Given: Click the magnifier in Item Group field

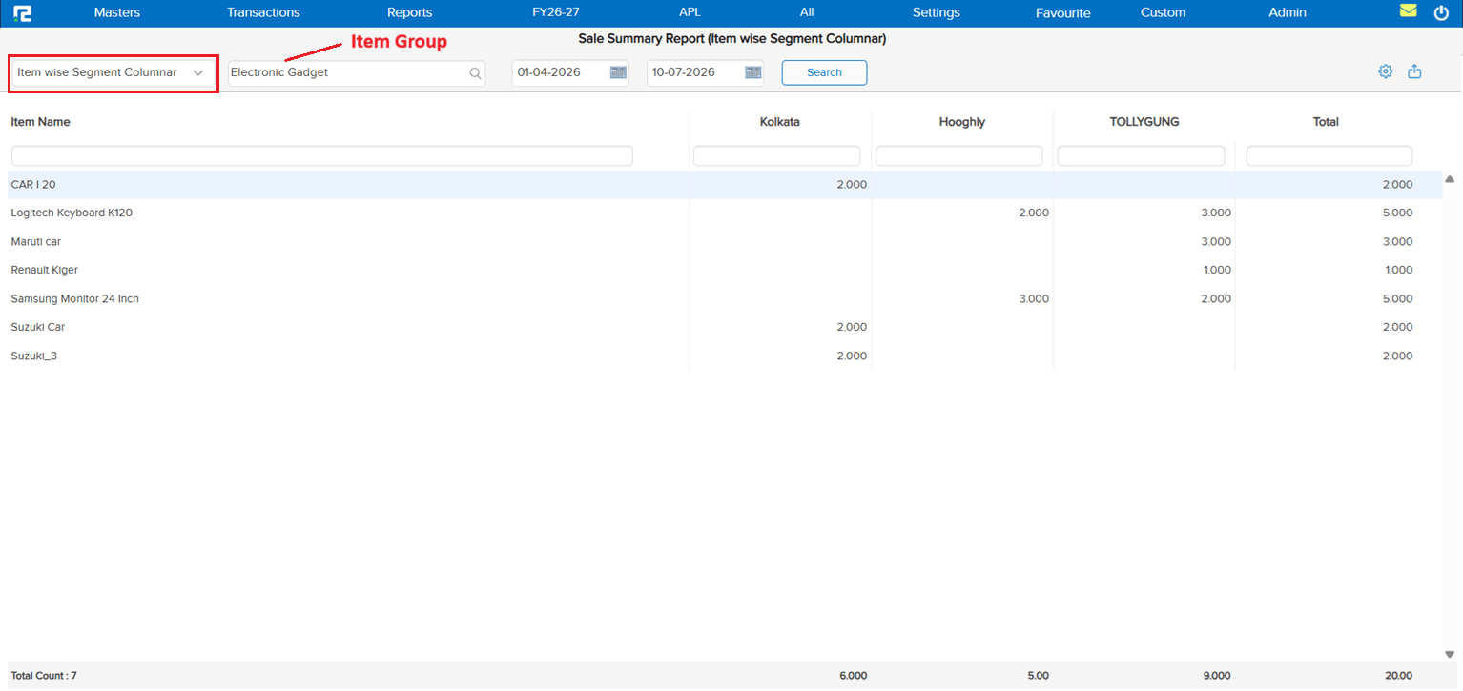Looking at the screenshot, I should pyautogui.click(x=475, y=73).
